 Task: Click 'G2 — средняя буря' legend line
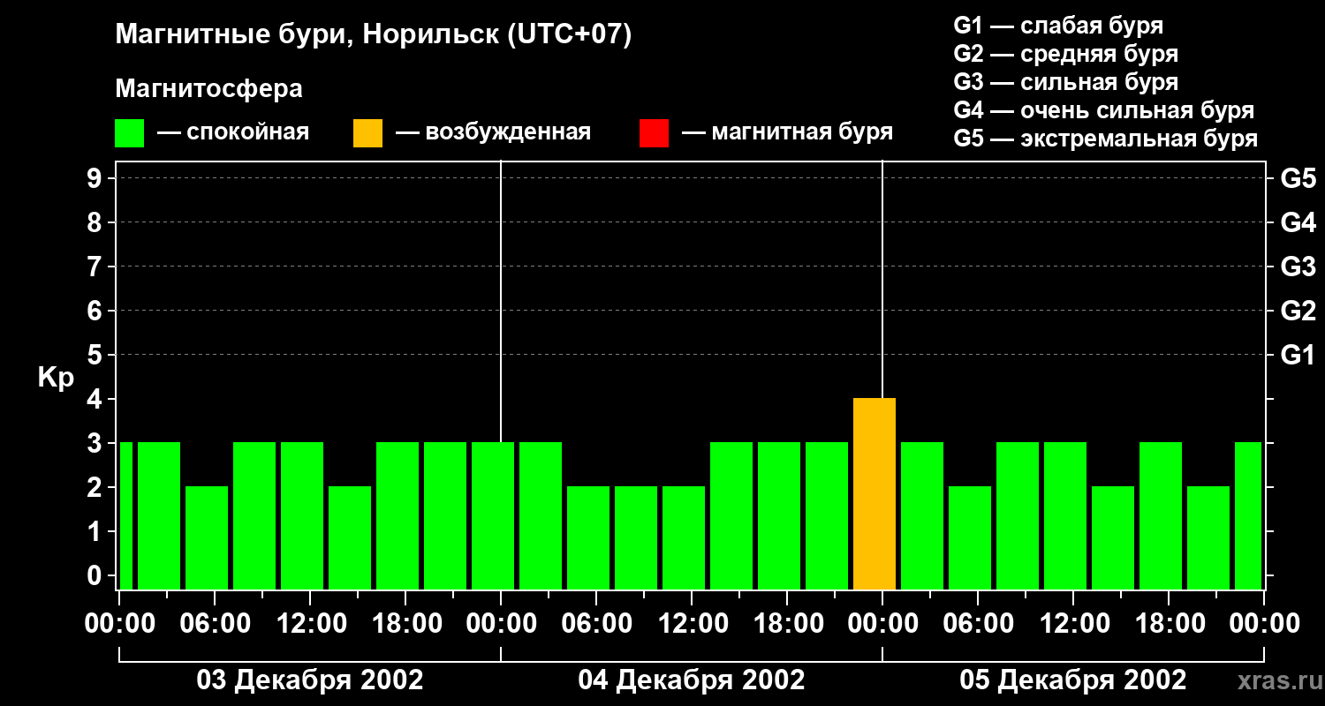pos(1065,54)
